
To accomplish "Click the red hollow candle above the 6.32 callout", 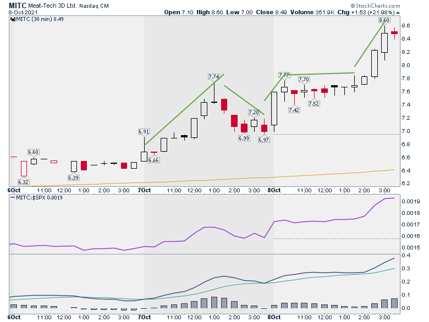I will click(x=24, y=169).
